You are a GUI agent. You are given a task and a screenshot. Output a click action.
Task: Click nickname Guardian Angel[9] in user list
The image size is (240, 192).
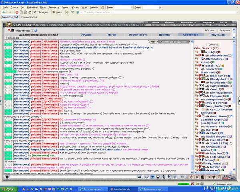[x=213, y=120]
